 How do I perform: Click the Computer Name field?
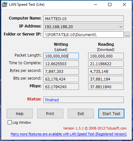83,19
